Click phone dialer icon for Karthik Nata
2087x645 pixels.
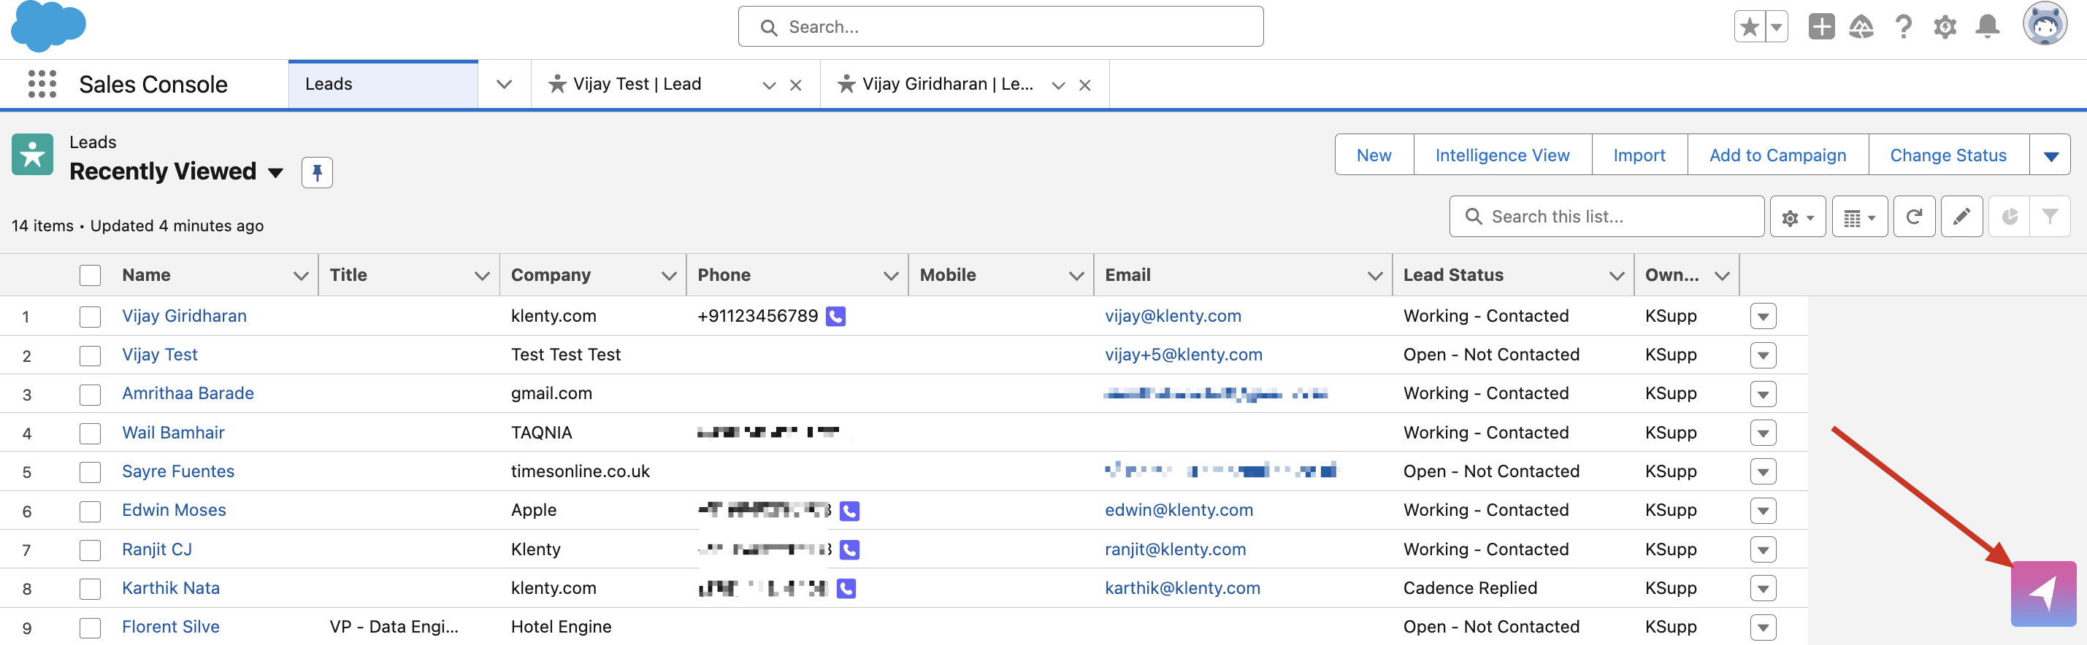[846, 588]
